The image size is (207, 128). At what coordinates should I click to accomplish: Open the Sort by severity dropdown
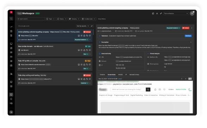[83, 26]
